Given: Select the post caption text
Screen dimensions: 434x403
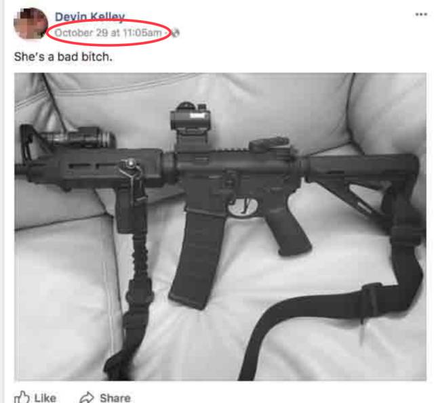Looking at the screenshot, I should pos(63,57).
